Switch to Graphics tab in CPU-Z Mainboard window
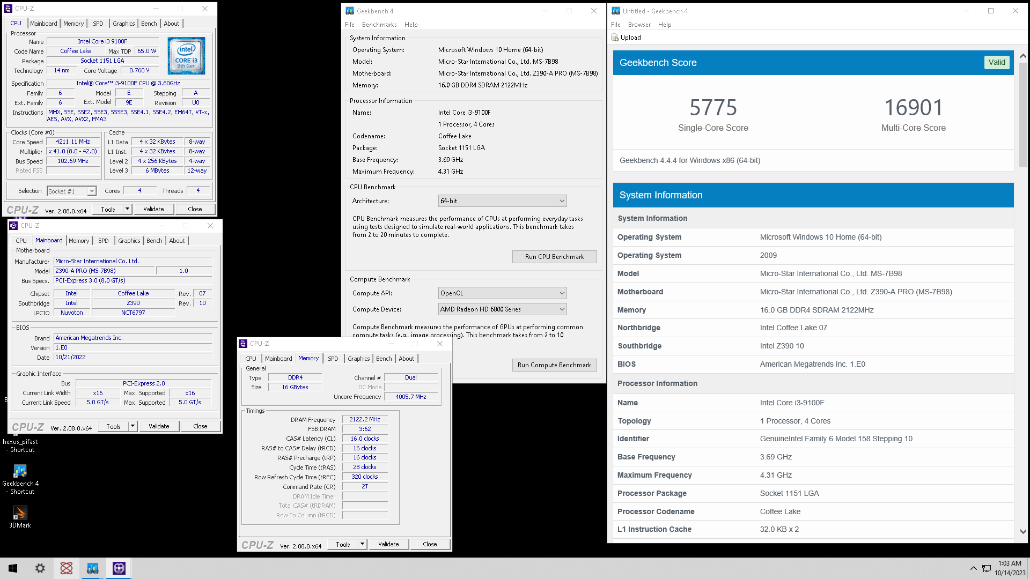The width and height of the screenshot is (1030, 579). tap(129, 241)
